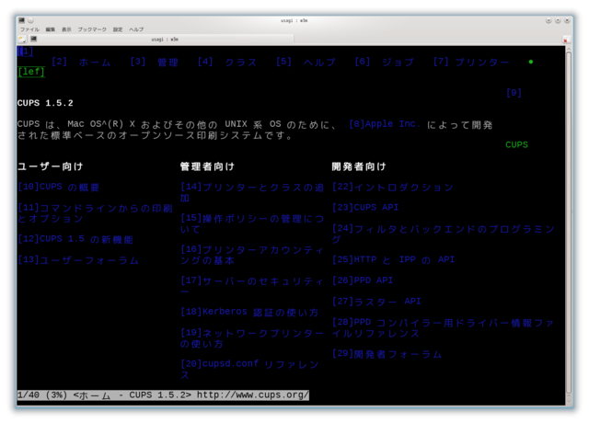Click the 開発者向け column heading
The height and width of the screenshot is (423, 589).
coord(359,166)
